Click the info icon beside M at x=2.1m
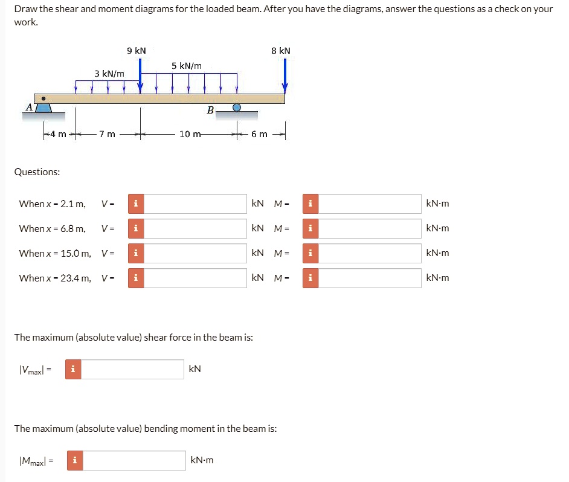Screen dimensions: 569x482 pos(310,204)
